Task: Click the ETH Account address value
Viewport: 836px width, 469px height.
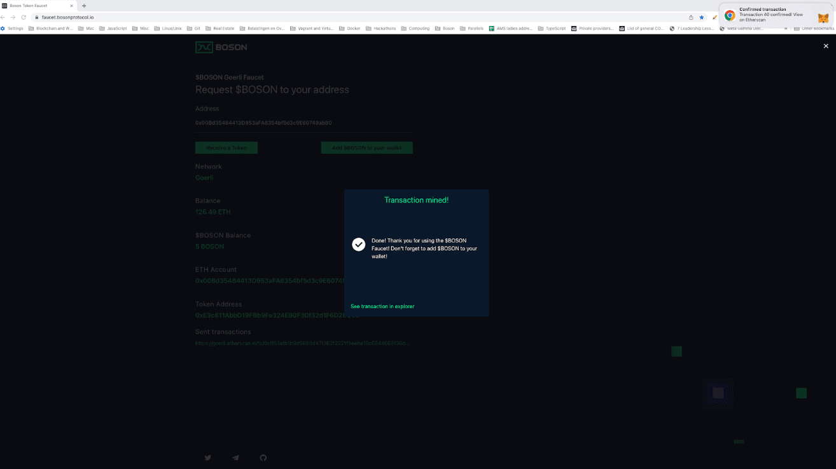Action: pyautogui.click(x=270, y=281)
